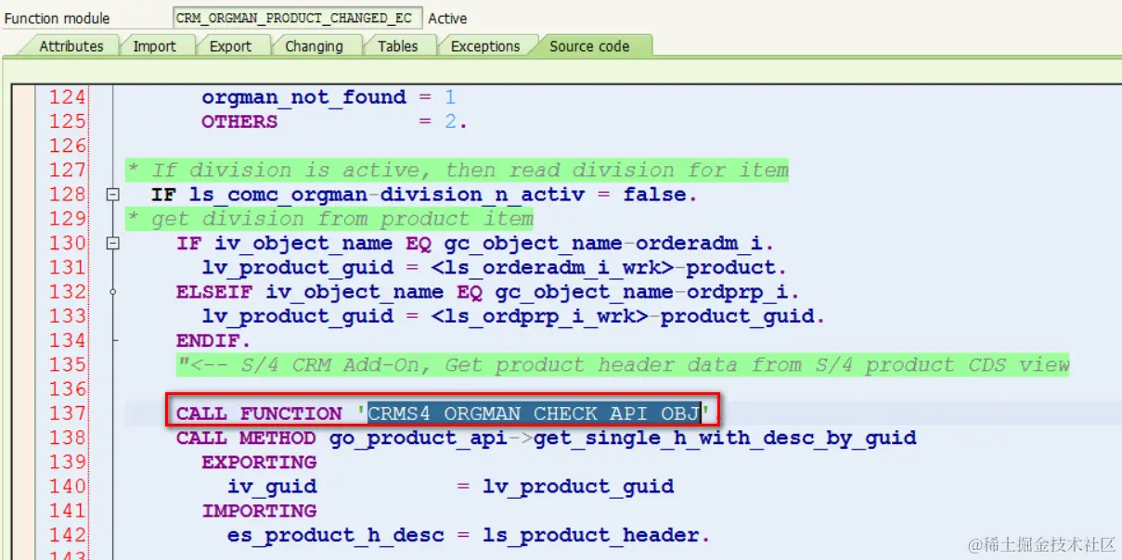Click OTHERS keyword on line 125
This screenshot has height=560, width=1122.
[239, 121]
